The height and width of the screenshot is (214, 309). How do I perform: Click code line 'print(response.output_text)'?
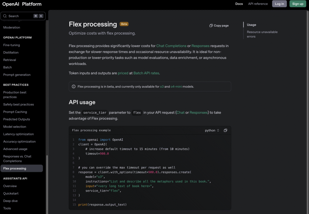click(102, 205)
